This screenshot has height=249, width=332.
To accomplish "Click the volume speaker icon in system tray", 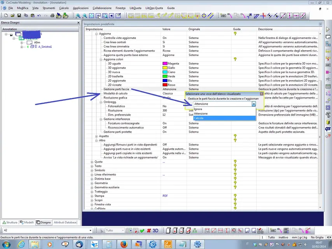I will click(306, 245).
